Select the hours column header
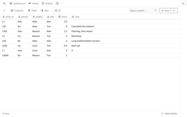187x117 pixels. (x=63, y=17)
